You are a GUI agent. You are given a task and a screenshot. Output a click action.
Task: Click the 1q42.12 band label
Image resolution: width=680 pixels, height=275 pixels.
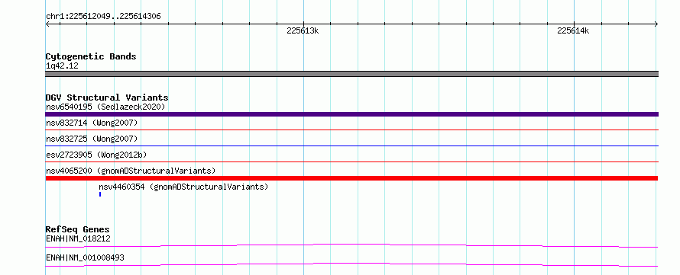click(x=62, y=66)
